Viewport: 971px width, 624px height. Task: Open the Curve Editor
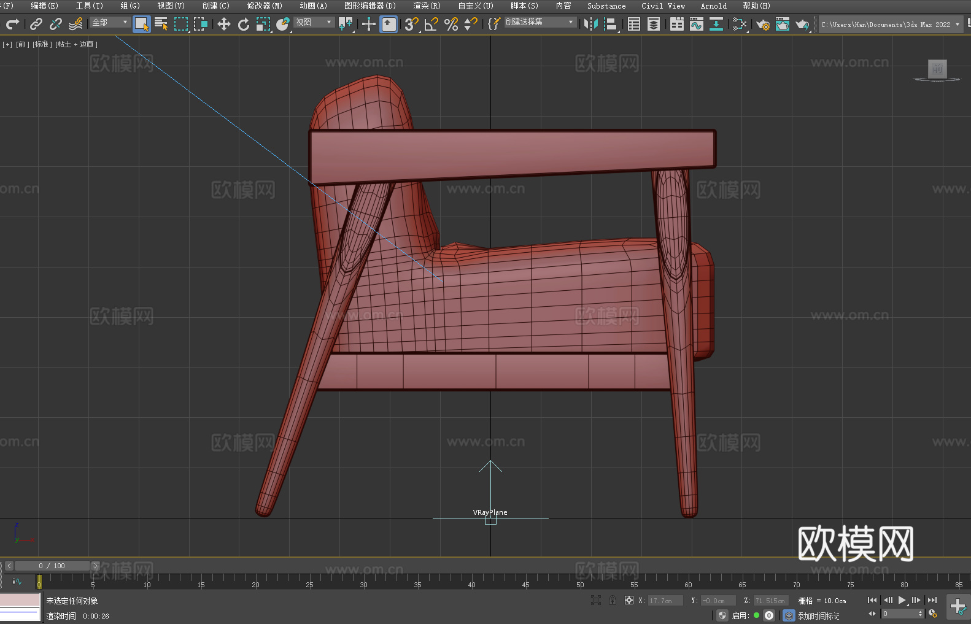tap(697, 24)
